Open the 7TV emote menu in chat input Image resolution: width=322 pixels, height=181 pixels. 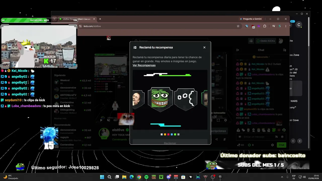(x=276, y=137)
